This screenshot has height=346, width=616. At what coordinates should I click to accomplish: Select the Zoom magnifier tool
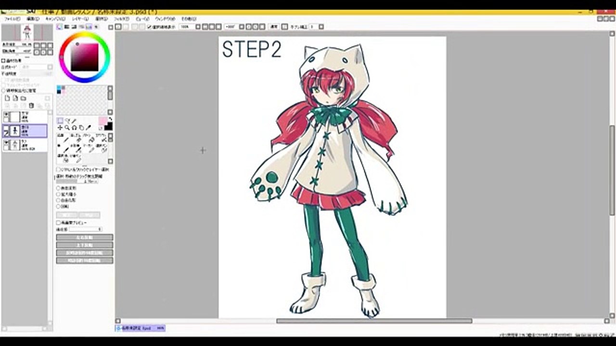tap(67, 128)
